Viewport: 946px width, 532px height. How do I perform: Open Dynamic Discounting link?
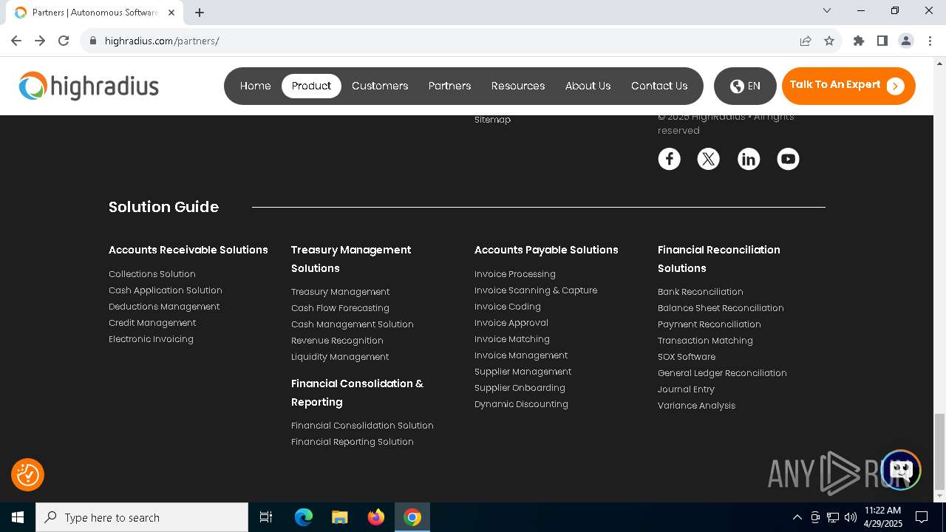pos(521,404)
